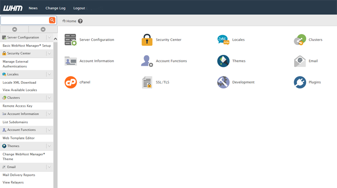Collapse all sidebar sections with up arrow
Image resolution: width=337 pixels, height=188 pixels.
pos(14,29)
